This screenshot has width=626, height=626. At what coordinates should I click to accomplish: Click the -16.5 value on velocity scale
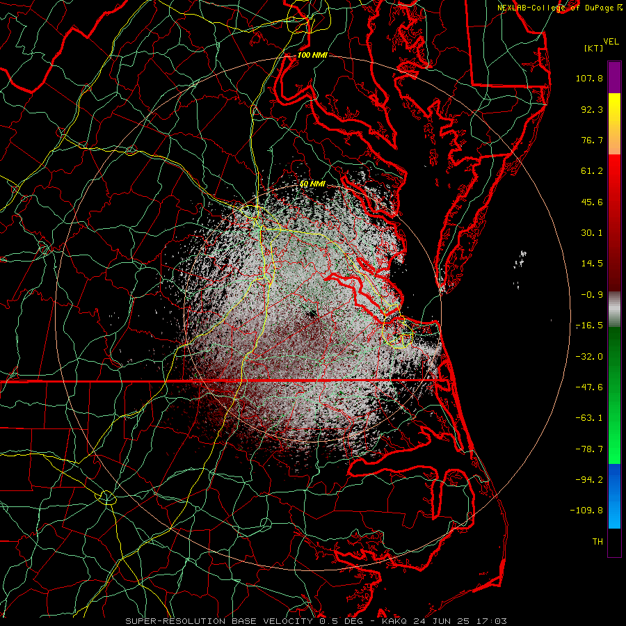click(589, 326)
